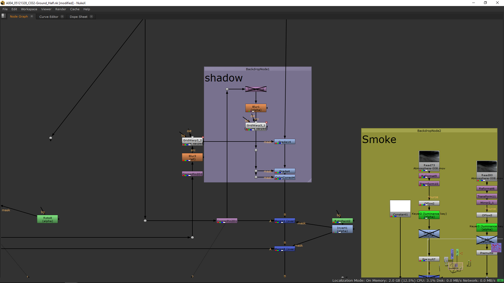
Task: Switch to the Curve Editor tab
Action: coord(49,17)
